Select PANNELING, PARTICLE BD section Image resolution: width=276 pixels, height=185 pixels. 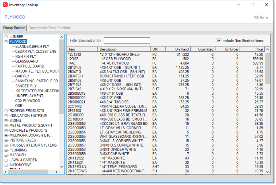tap(37, 81)
